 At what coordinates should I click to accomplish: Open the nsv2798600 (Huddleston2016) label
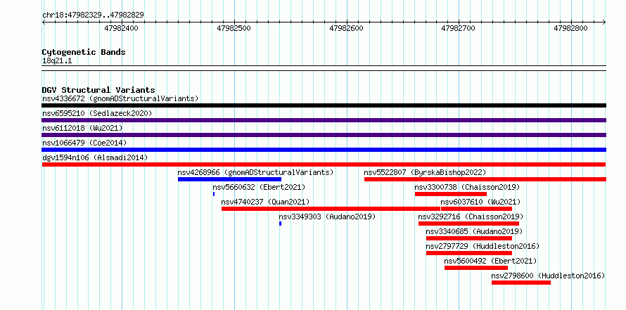pos(548,276)
